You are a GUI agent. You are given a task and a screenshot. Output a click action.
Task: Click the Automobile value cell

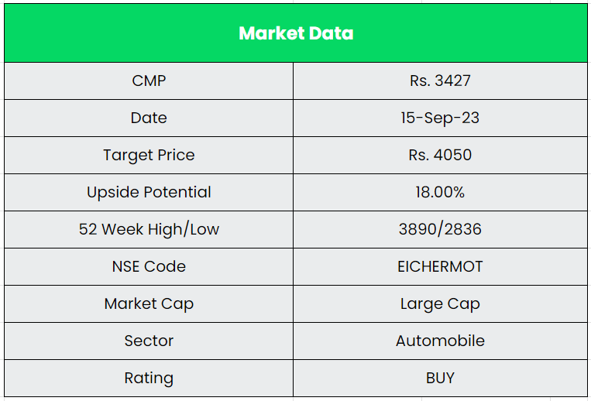440,341
